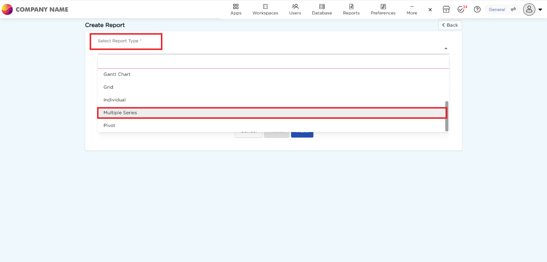Close the navigation menu with X icon
Screen dimensions: 547x262
[430, 10]
